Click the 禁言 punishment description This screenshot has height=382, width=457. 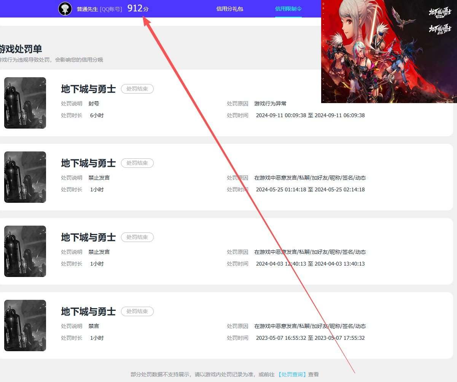pos(94,326)
